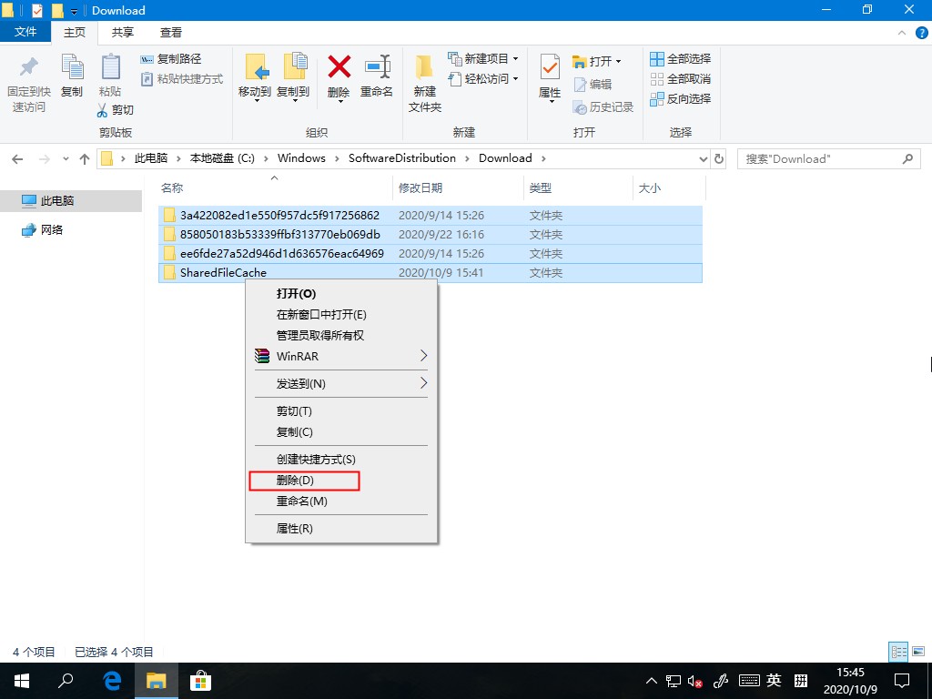Refresh the folder with the address bar icon
The image size is (932, 699).
coord(718,157)
